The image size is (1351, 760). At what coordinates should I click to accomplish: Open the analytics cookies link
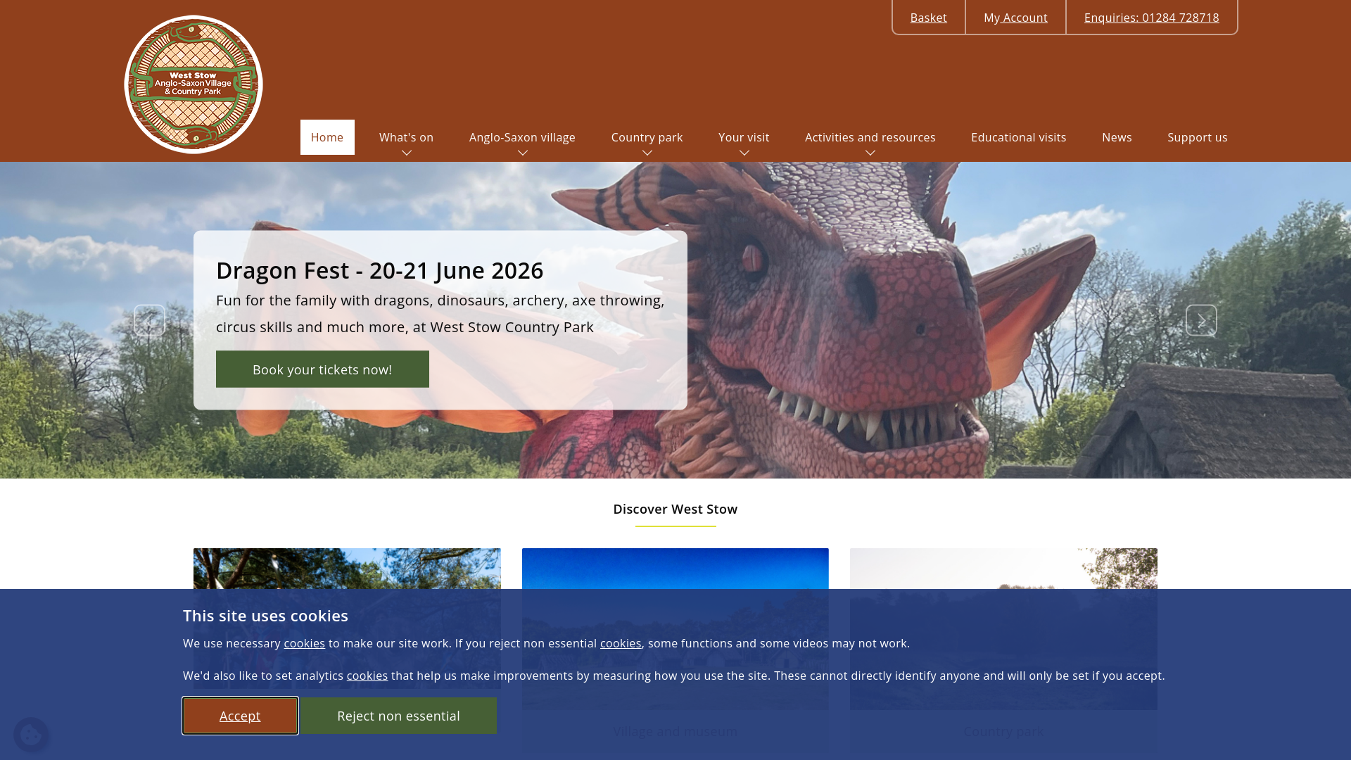pyautogui.click(x=367, y=676)
